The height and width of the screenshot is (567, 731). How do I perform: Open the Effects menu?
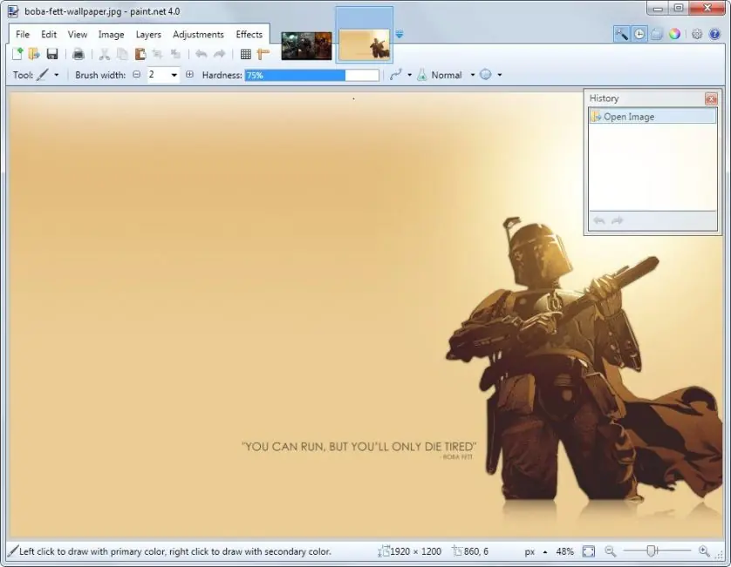click(249, 35)
